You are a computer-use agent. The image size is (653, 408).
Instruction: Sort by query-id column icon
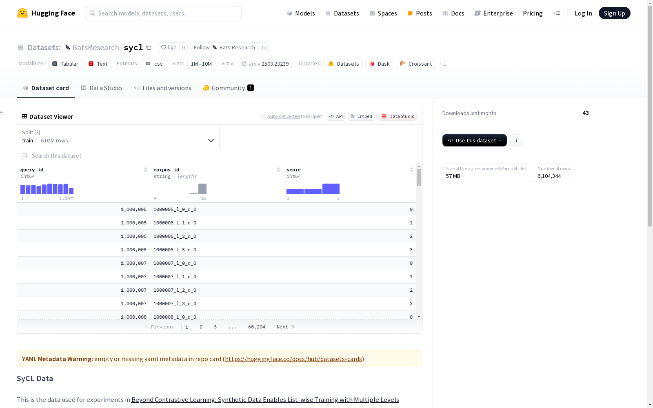tap(145, 170)
